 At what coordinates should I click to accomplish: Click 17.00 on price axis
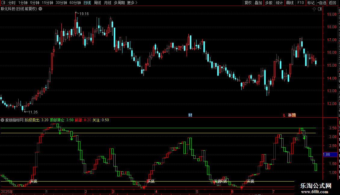(x=332, y=40)
